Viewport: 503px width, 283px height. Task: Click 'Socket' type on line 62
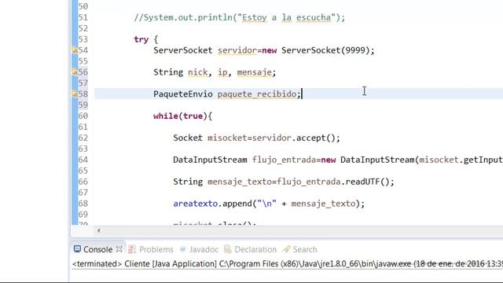(x=188, y=138)
